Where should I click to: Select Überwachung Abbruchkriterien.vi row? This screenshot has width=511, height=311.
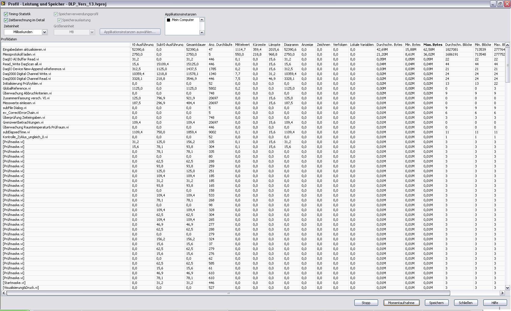[x=253, y=93]
